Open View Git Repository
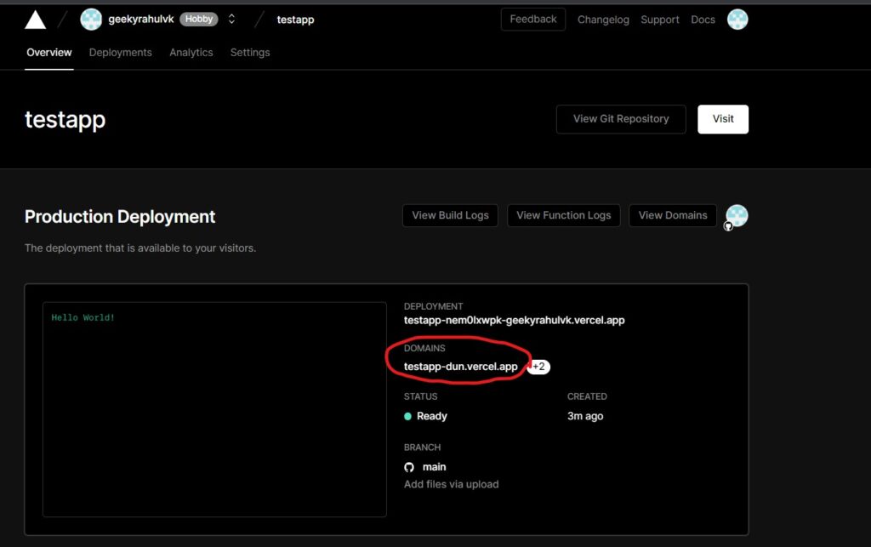Image resolution: width=871 pixels, height=547 pixels. coord(621,119)
